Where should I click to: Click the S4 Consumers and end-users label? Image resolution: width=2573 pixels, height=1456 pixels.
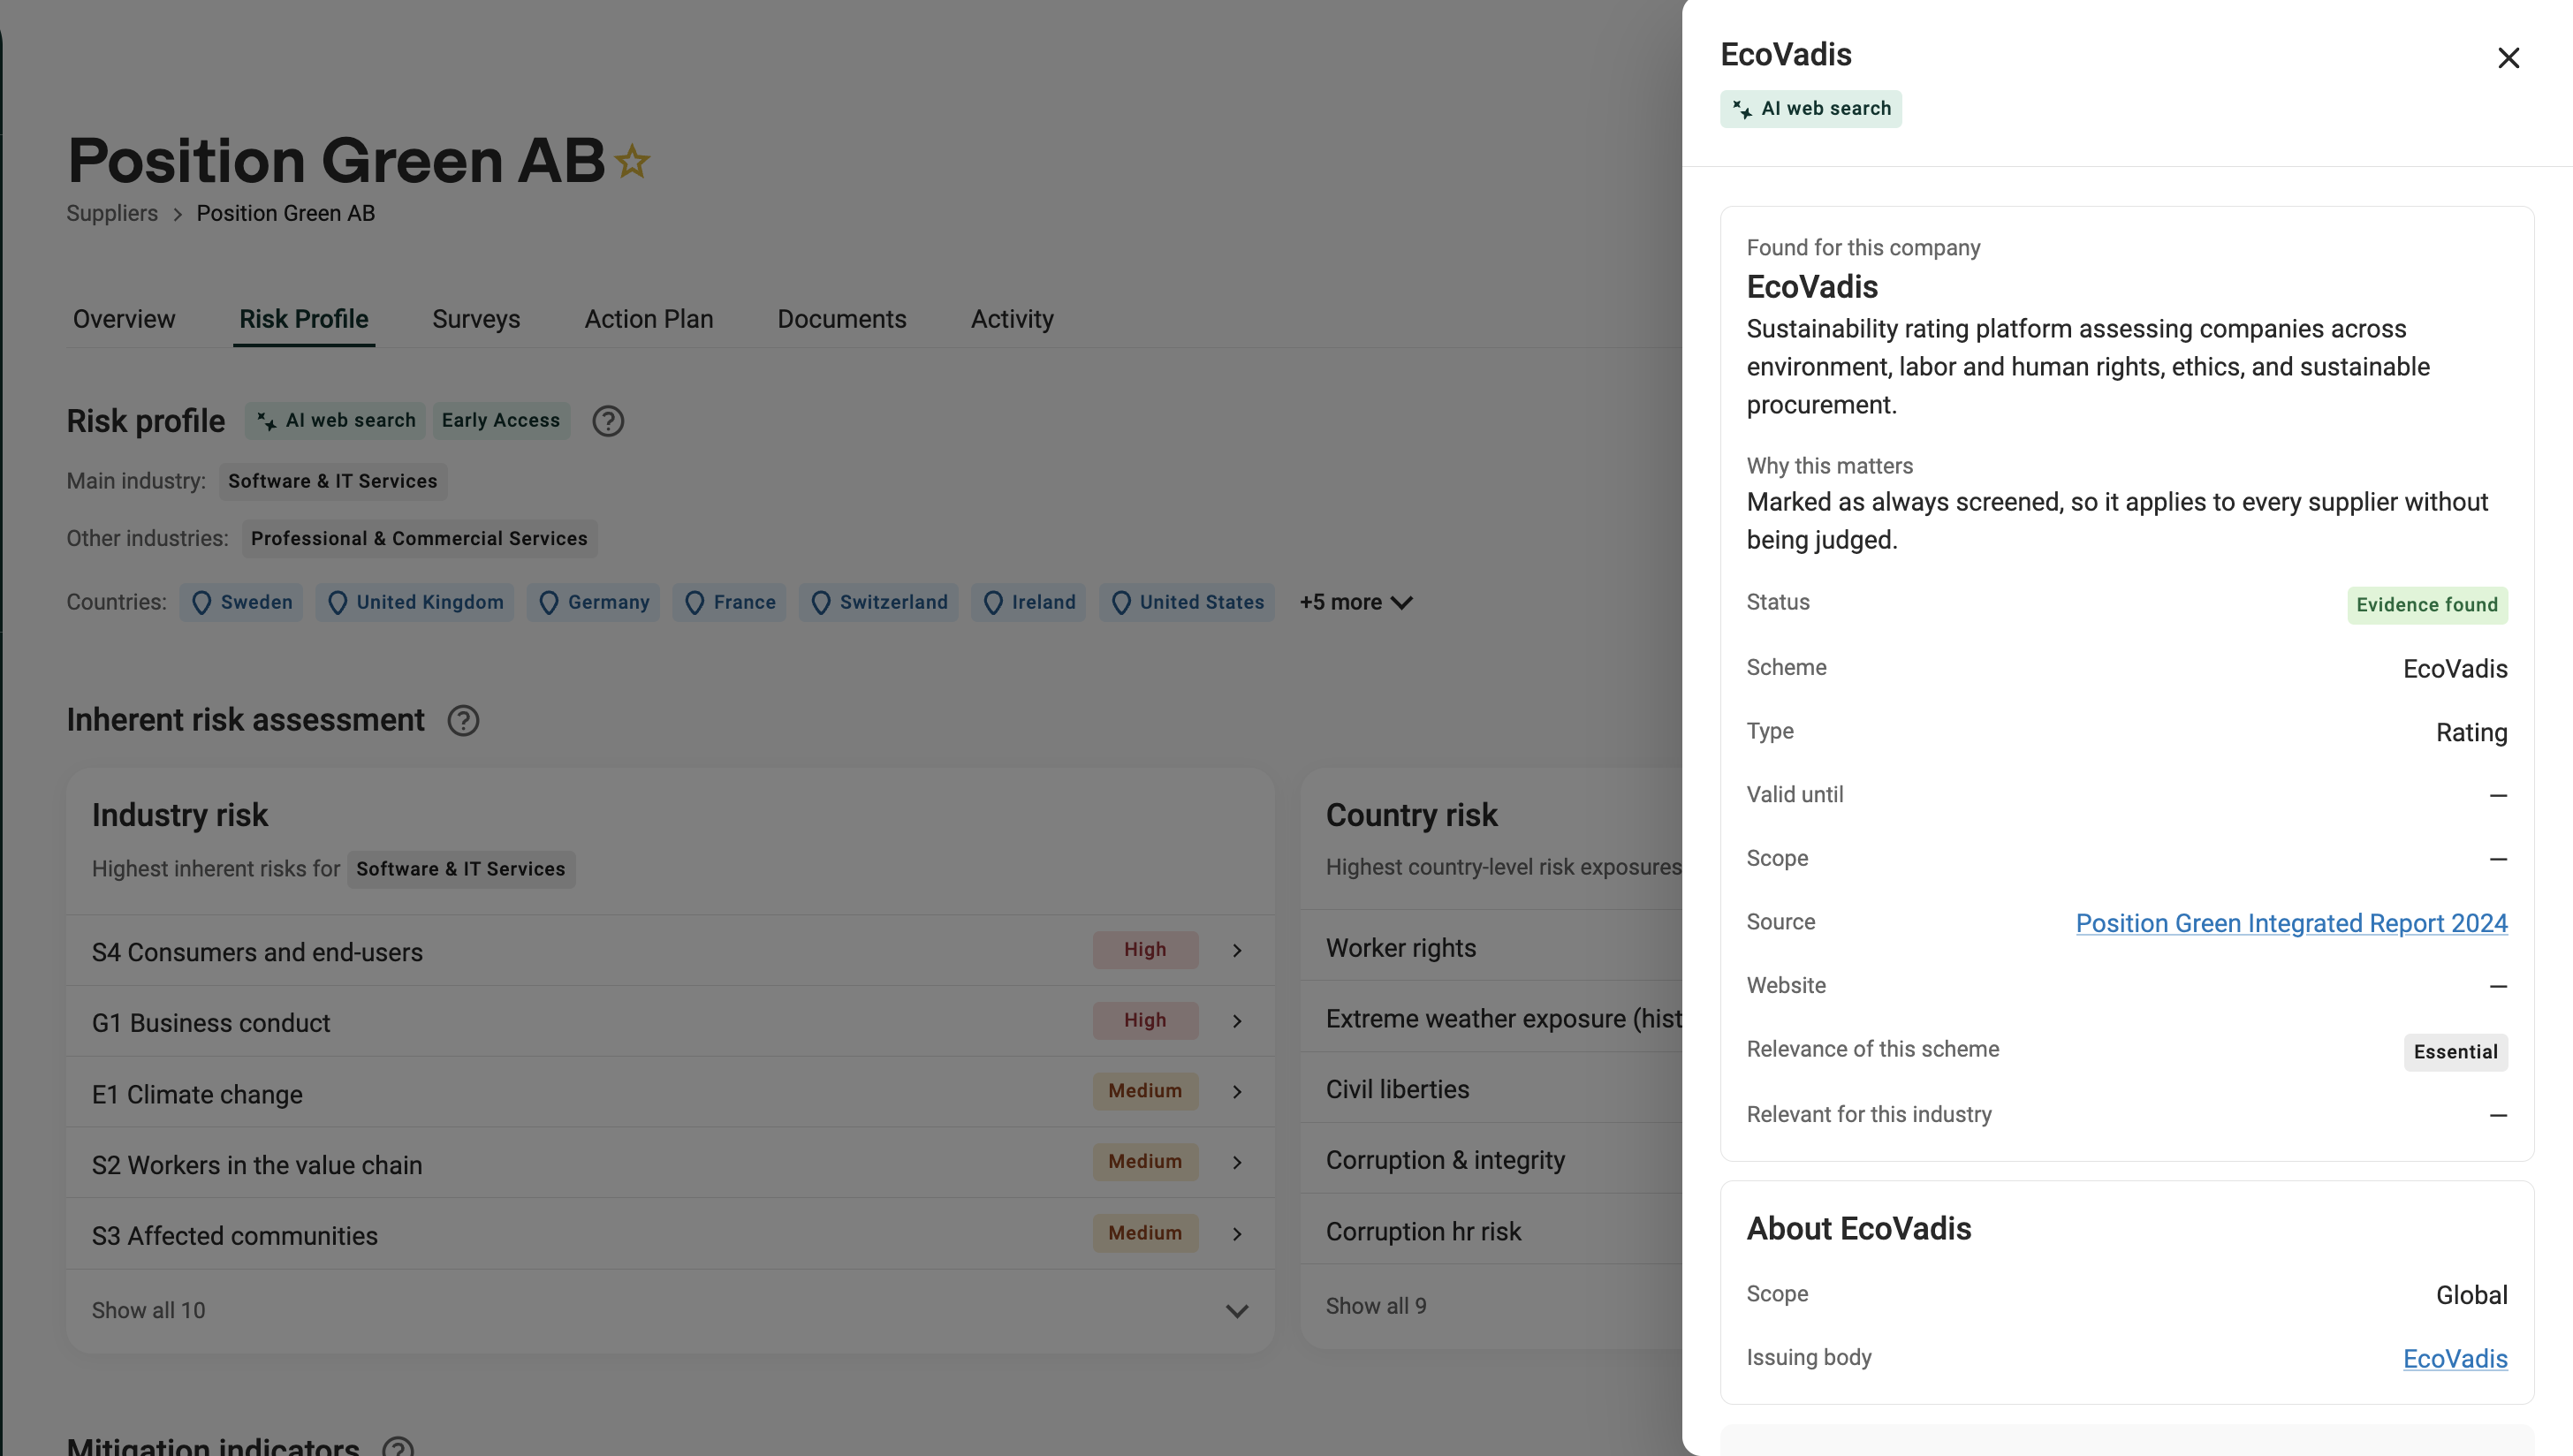click(257, 953)
